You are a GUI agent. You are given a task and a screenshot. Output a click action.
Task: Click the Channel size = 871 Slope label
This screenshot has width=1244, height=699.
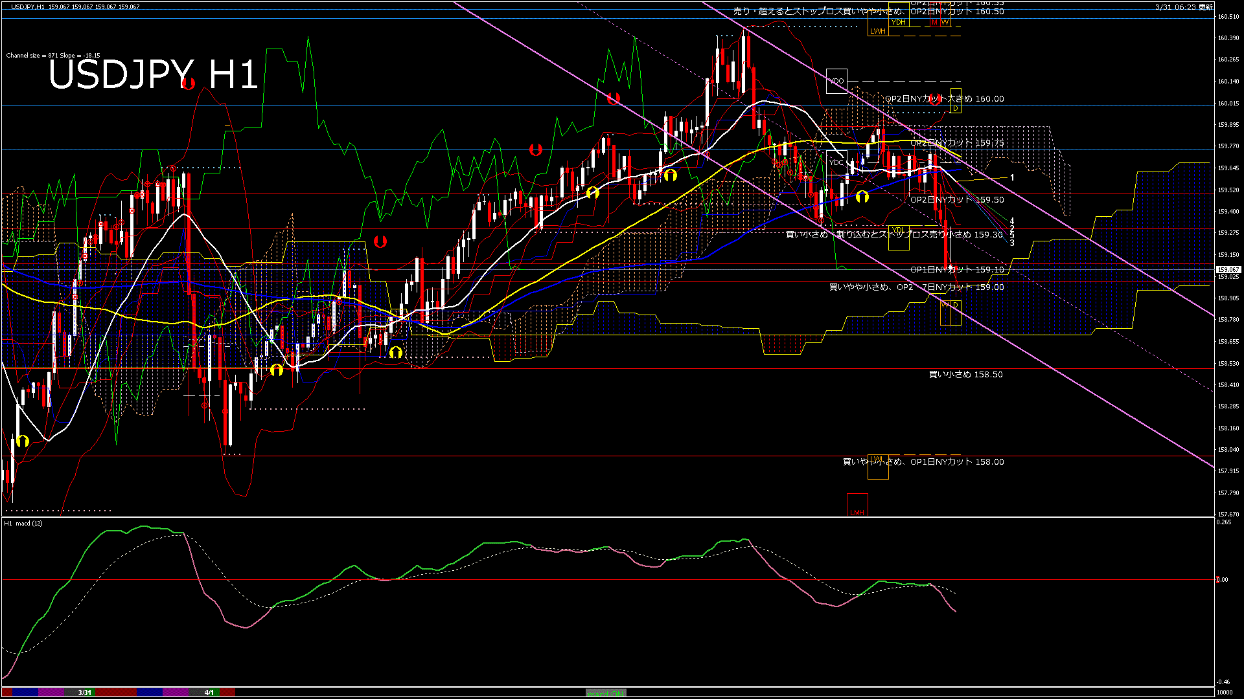pos(52,56)
